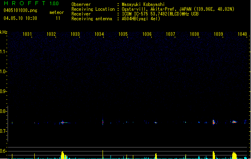Click time axis marker 1037
This screenshot has height=159, width=251.
point(171,34)
